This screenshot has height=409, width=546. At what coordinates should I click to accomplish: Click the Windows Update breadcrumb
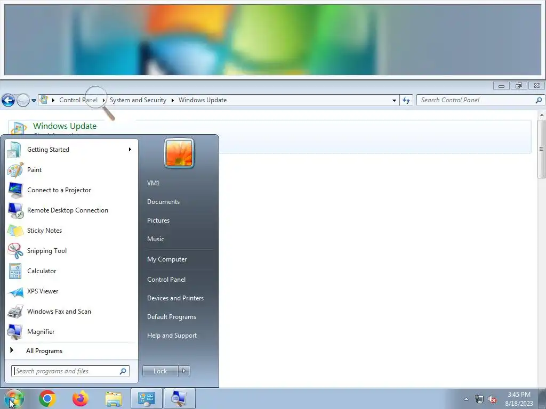click(203, 100)
